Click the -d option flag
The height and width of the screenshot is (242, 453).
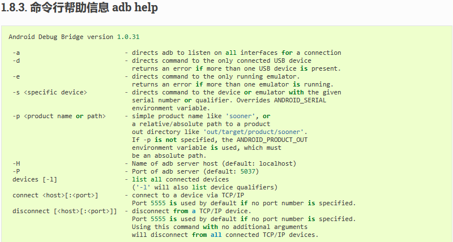pyautogui.click(x=16, y=60)
